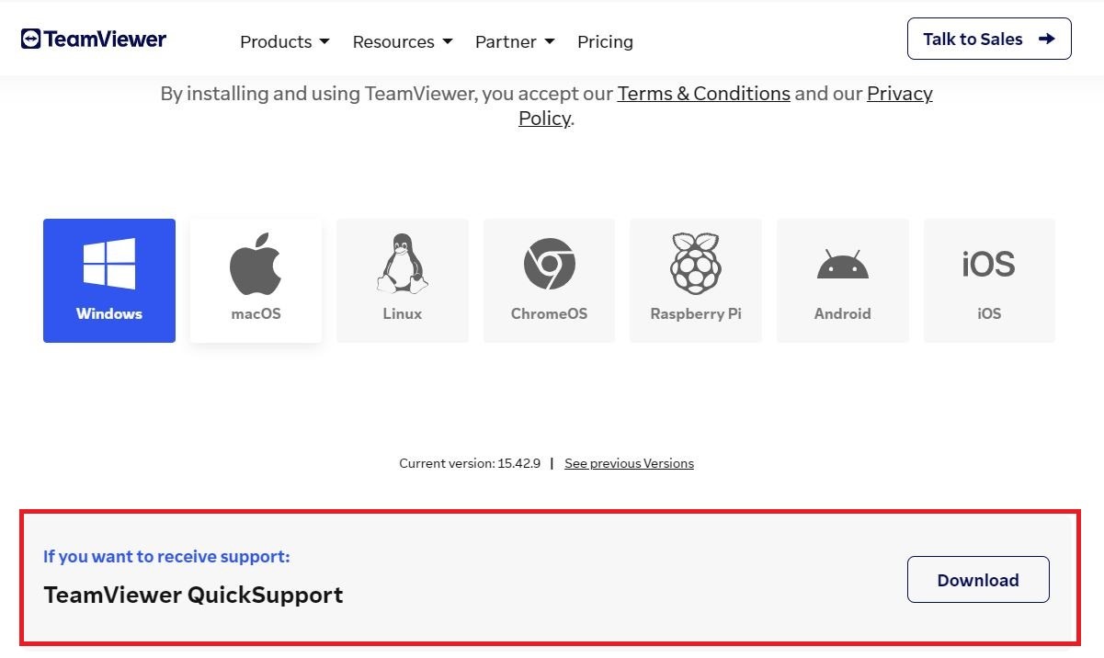Click arrow icon in Talk to Sales
Viewport: 1104px width, 658px height.
[x=1046, y=39]
